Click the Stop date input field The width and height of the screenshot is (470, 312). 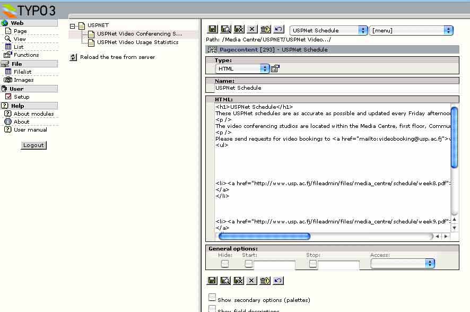(338, 265)
